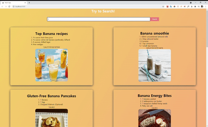Click the calorie value 334.951

155,108
